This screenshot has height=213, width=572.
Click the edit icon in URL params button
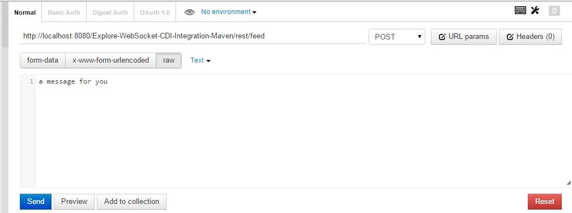[x=442, y=37]
